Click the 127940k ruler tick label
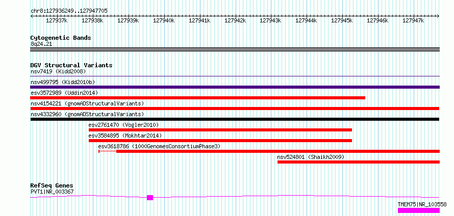Viewport: 454px width, 216px height. 164,20
